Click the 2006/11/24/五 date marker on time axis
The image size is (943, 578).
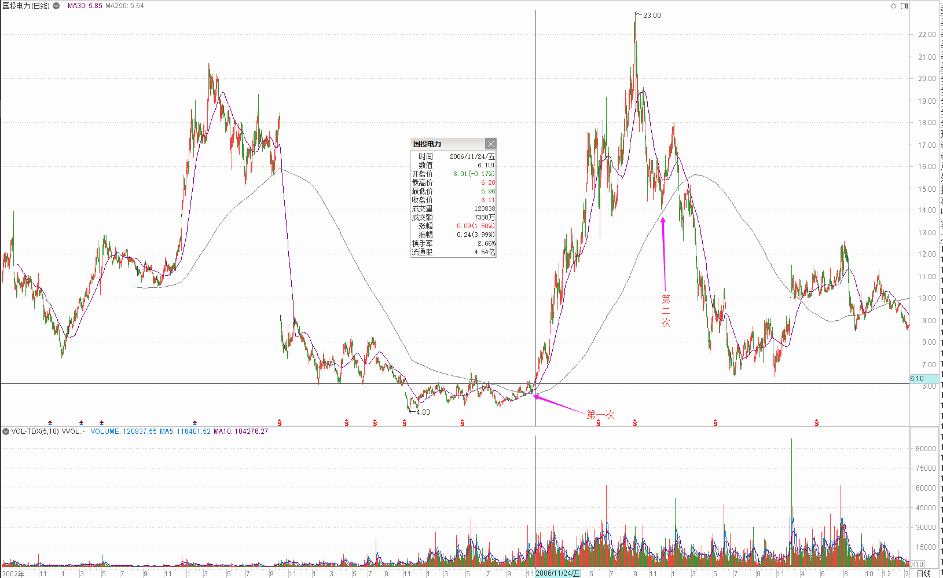(557, 573)
